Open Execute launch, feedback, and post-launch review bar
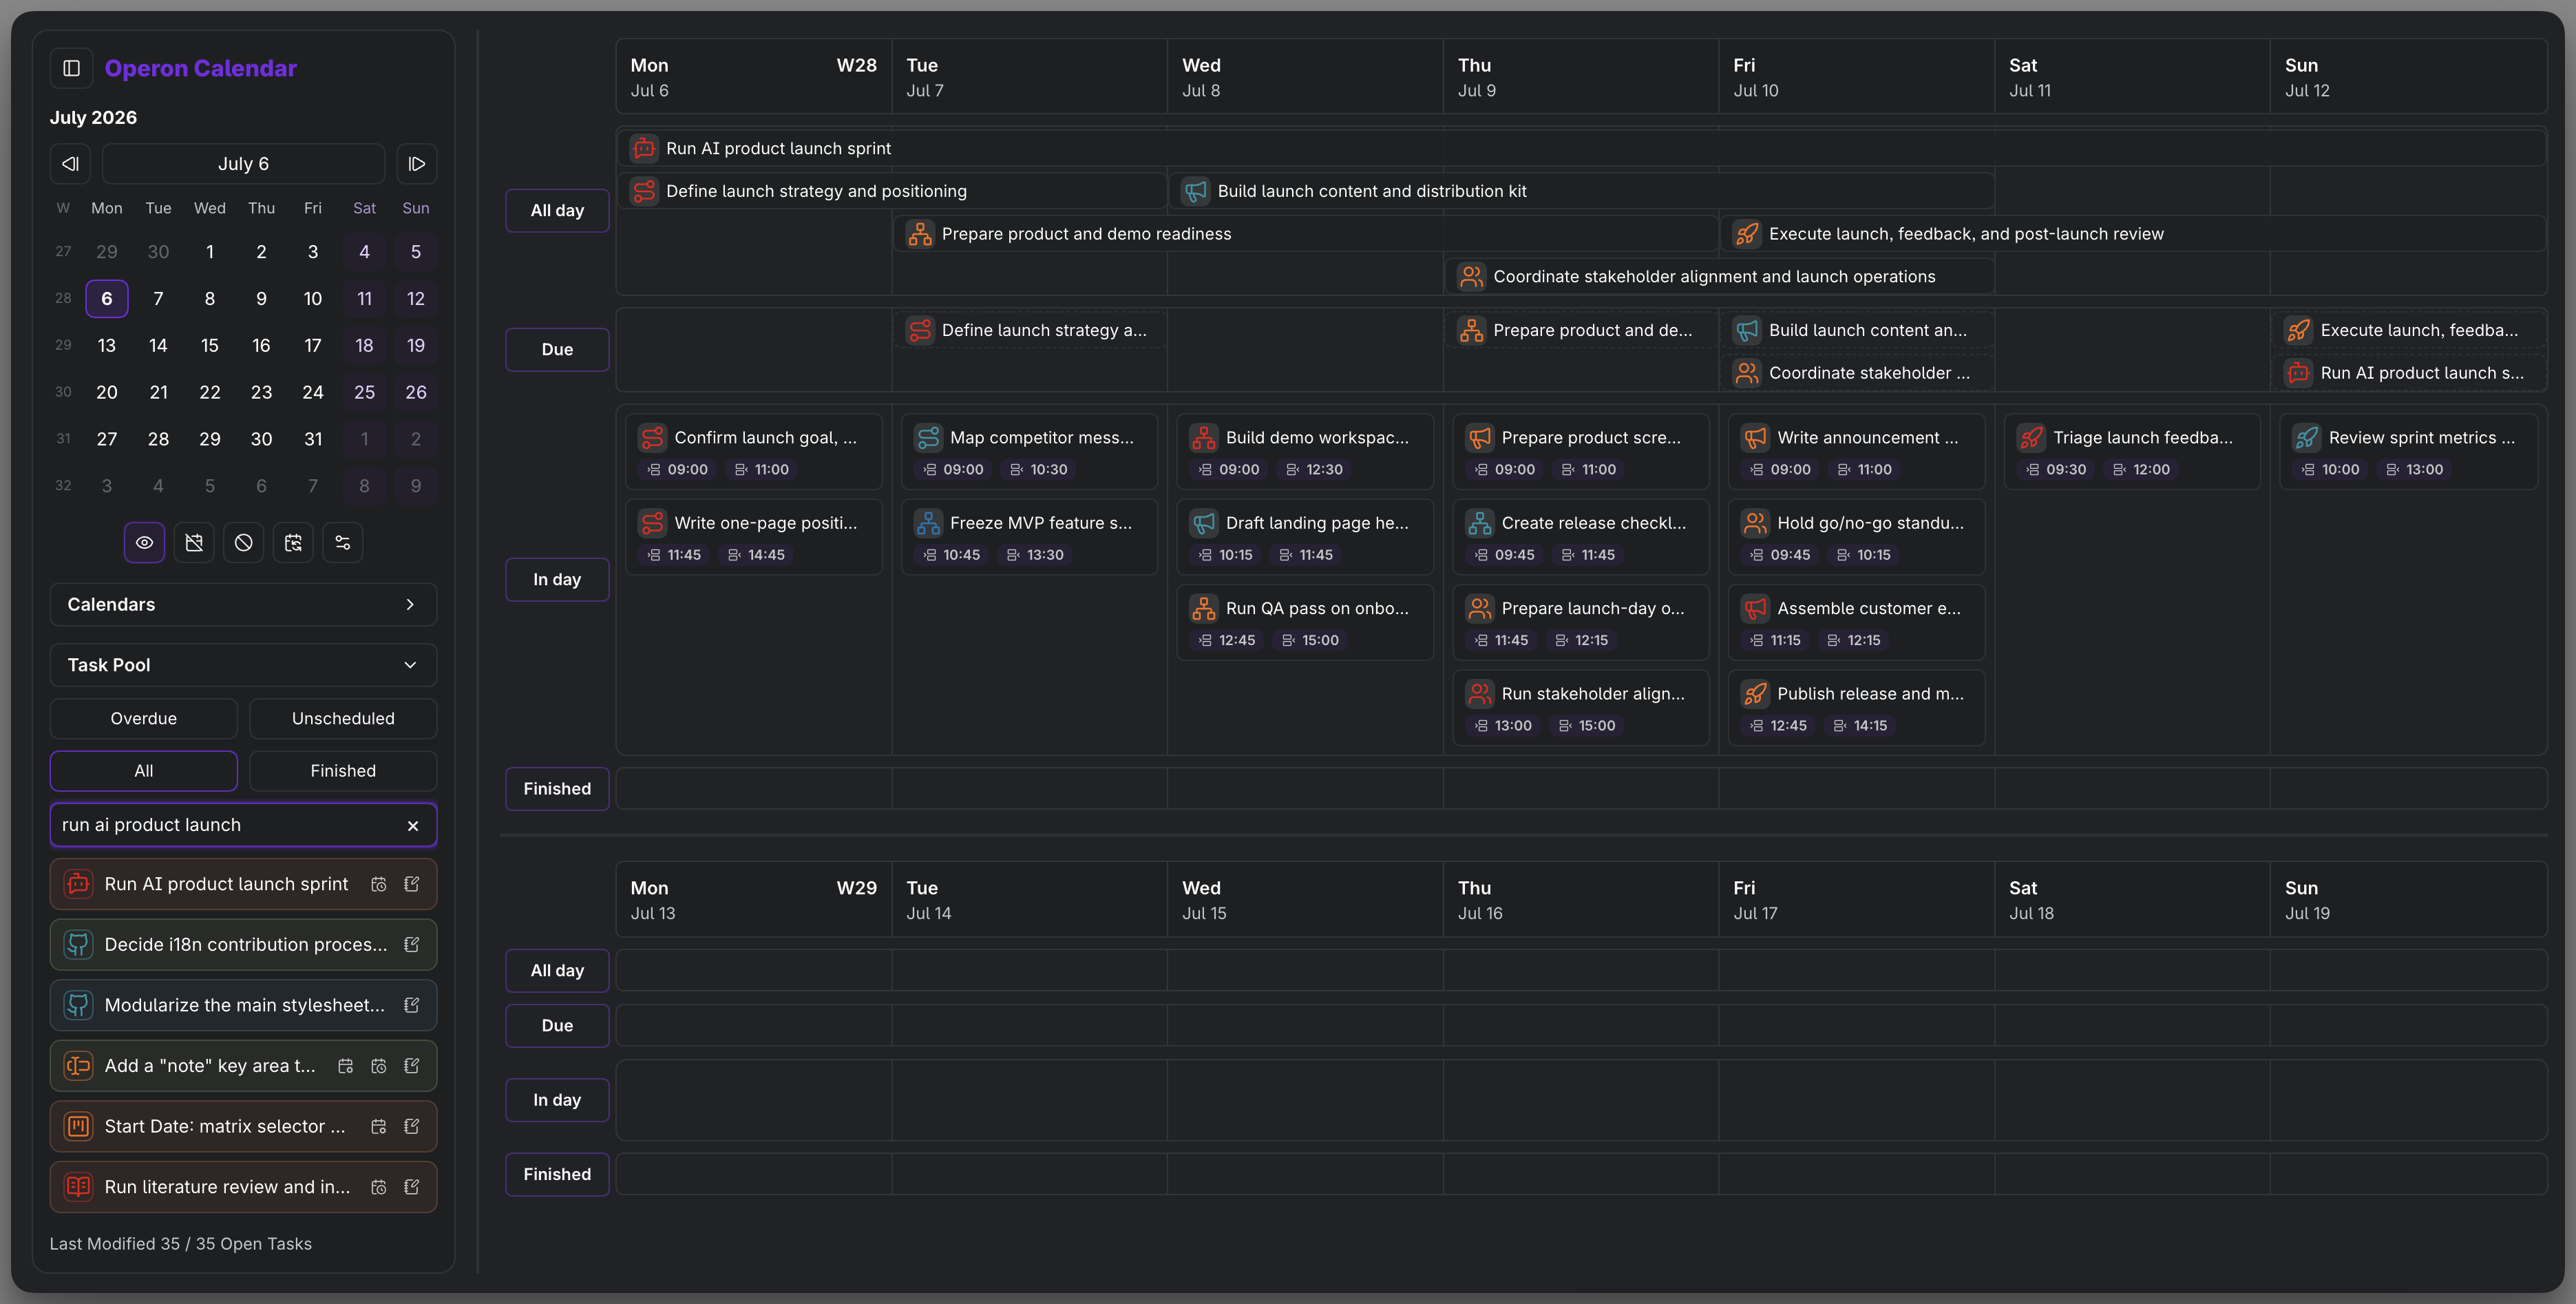This screenshot has height=1304, width=2576. (2132, 234)
